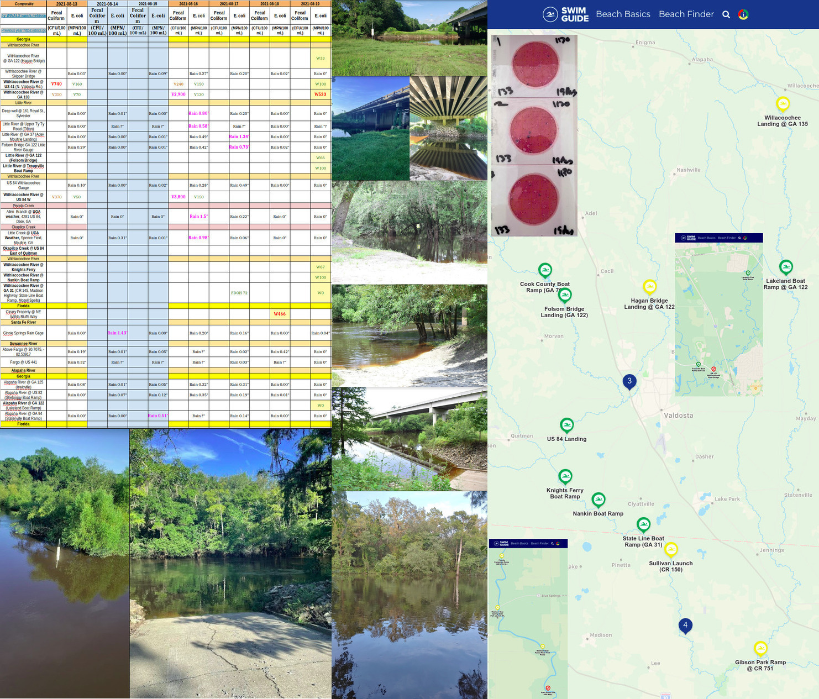Screen dimensions: 819x699
Task: Click the multicolor circle icon in header
Action: 743,14
